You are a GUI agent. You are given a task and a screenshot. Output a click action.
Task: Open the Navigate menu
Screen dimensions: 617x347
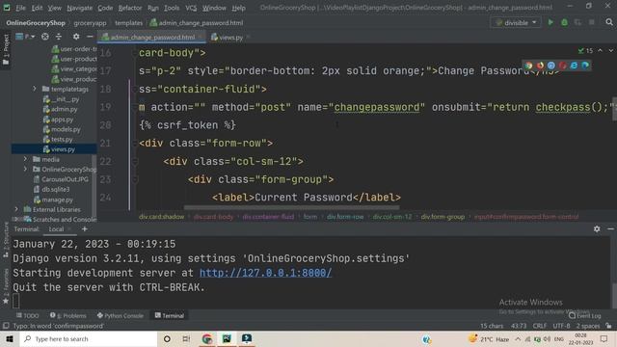79,8
